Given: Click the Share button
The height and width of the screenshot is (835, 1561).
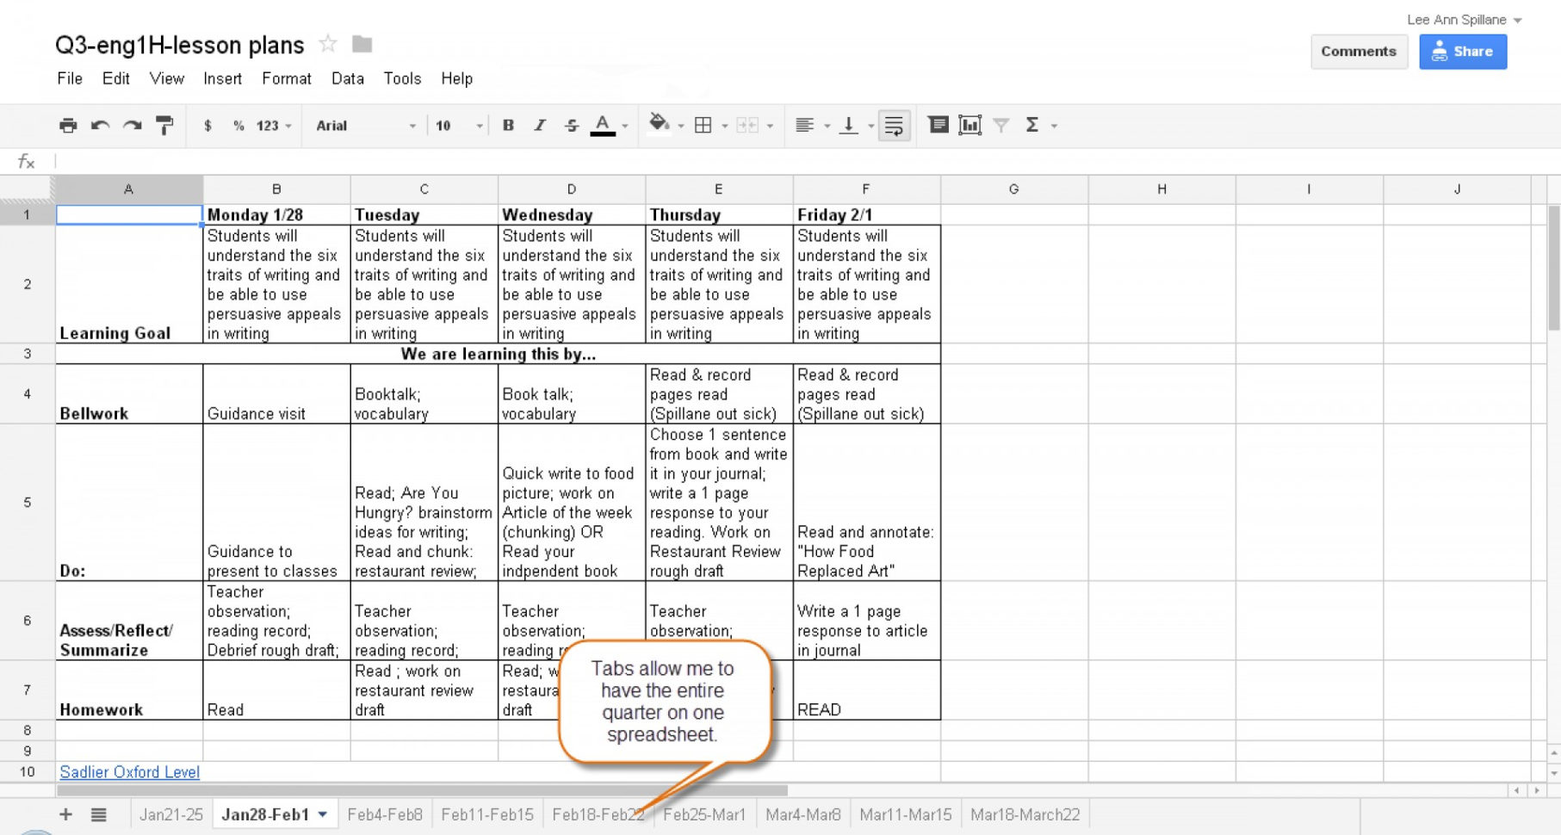Looking at the screenshot, I should coord(1462,51).
